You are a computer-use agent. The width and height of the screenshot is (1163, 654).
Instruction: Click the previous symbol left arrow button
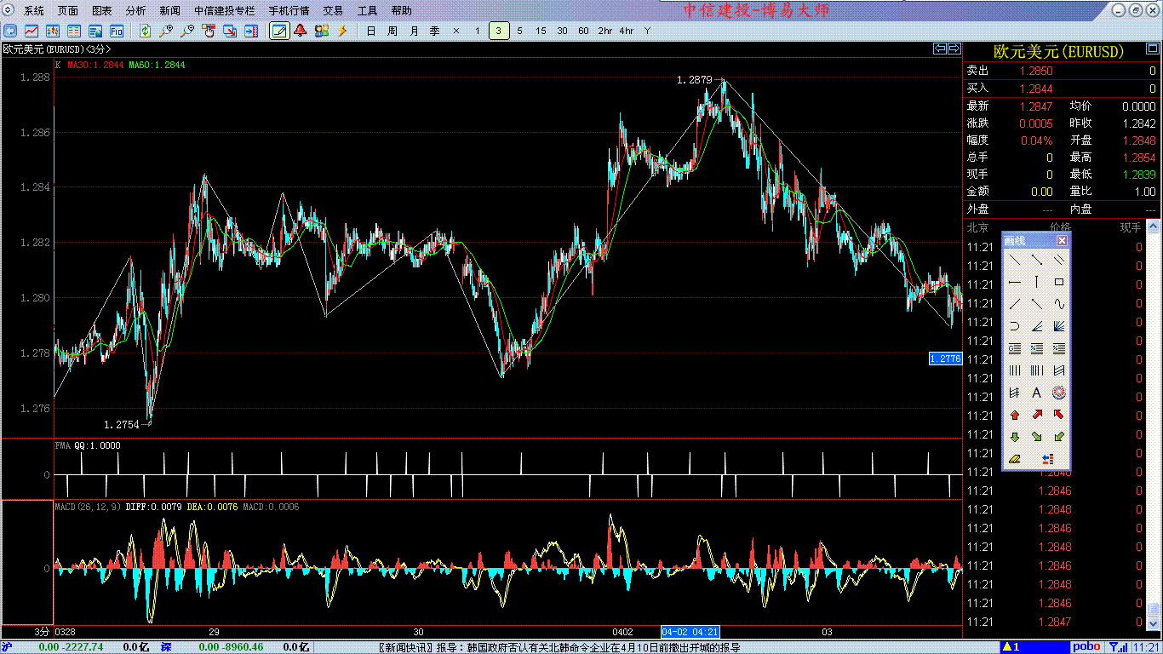940,49
